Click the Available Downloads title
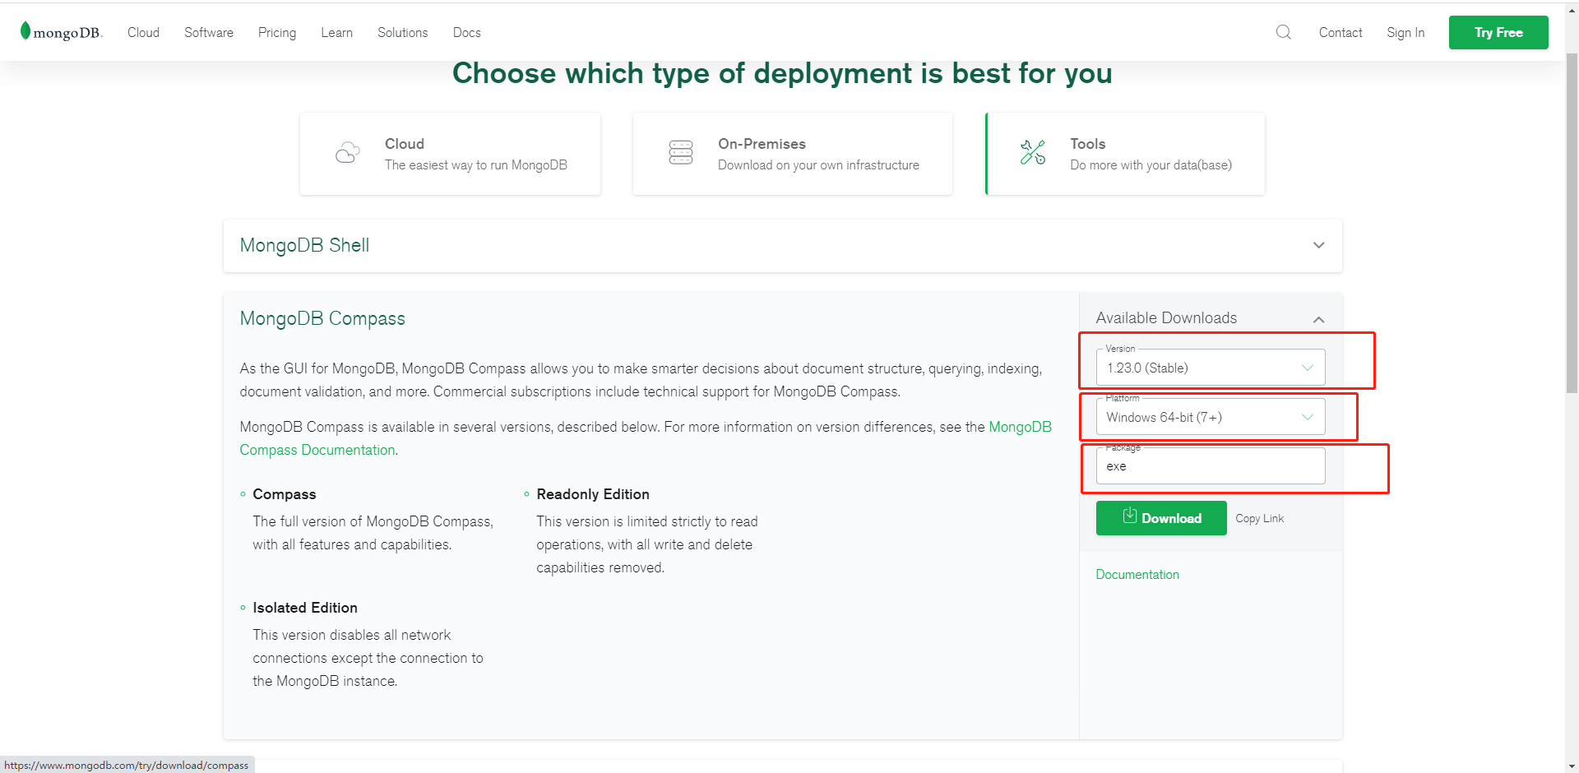Screen dimensions: 1579x773 tap(1166, 317)
